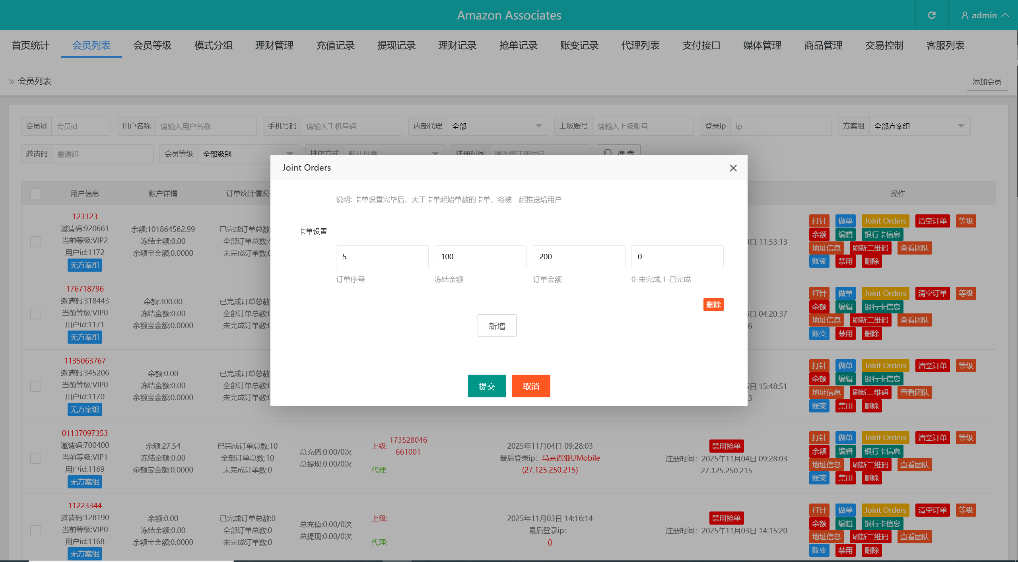Open the 抢单记录 navigation tab
Image resolution: width=1018 pixels, height=562 pixels.
pos(518,45)
